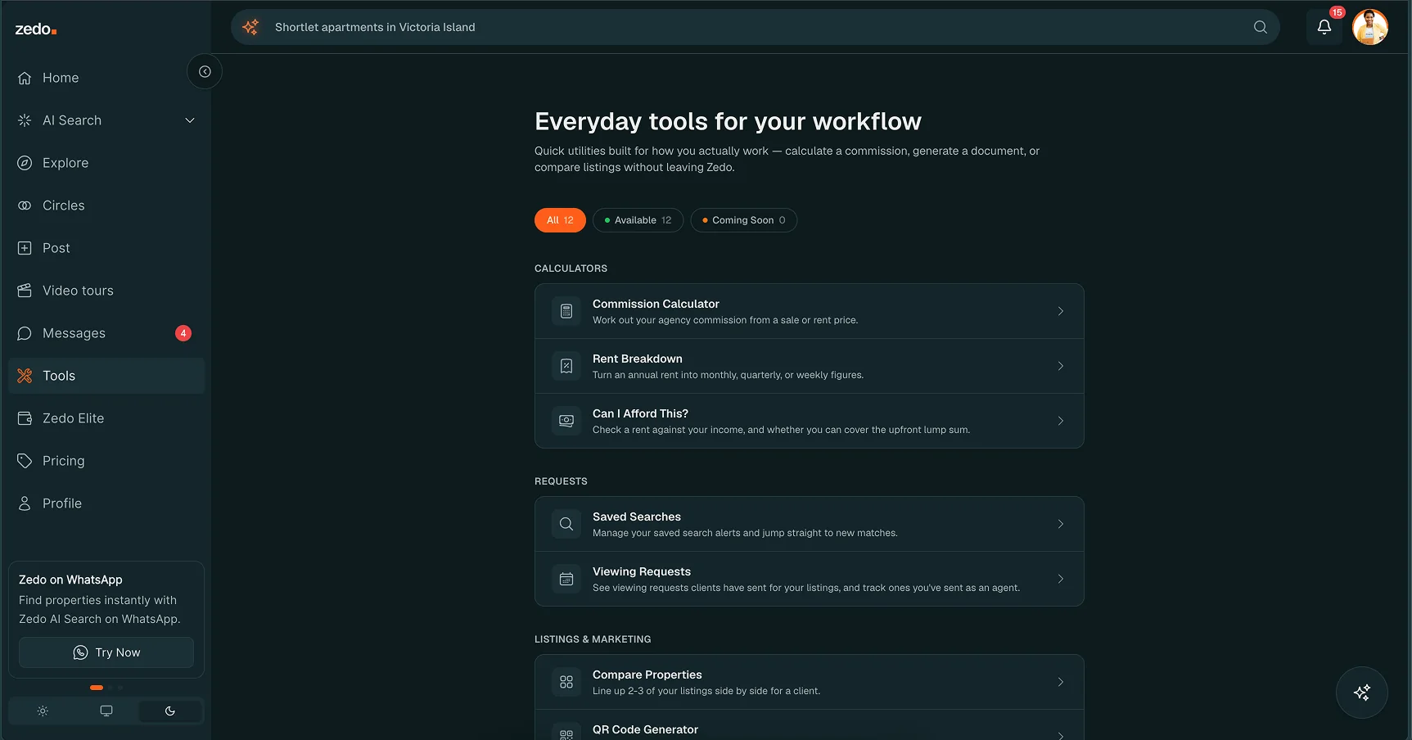This screenshot has width=1412, height=740.
Task: Go to Home in sidebar
Action: tap(106, 78)
